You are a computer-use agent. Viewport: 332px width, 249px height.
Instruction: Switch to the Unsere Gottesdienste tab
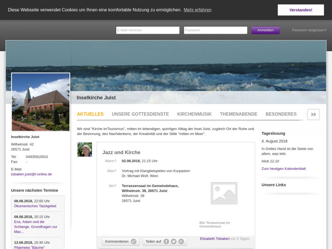coord(140,114)
